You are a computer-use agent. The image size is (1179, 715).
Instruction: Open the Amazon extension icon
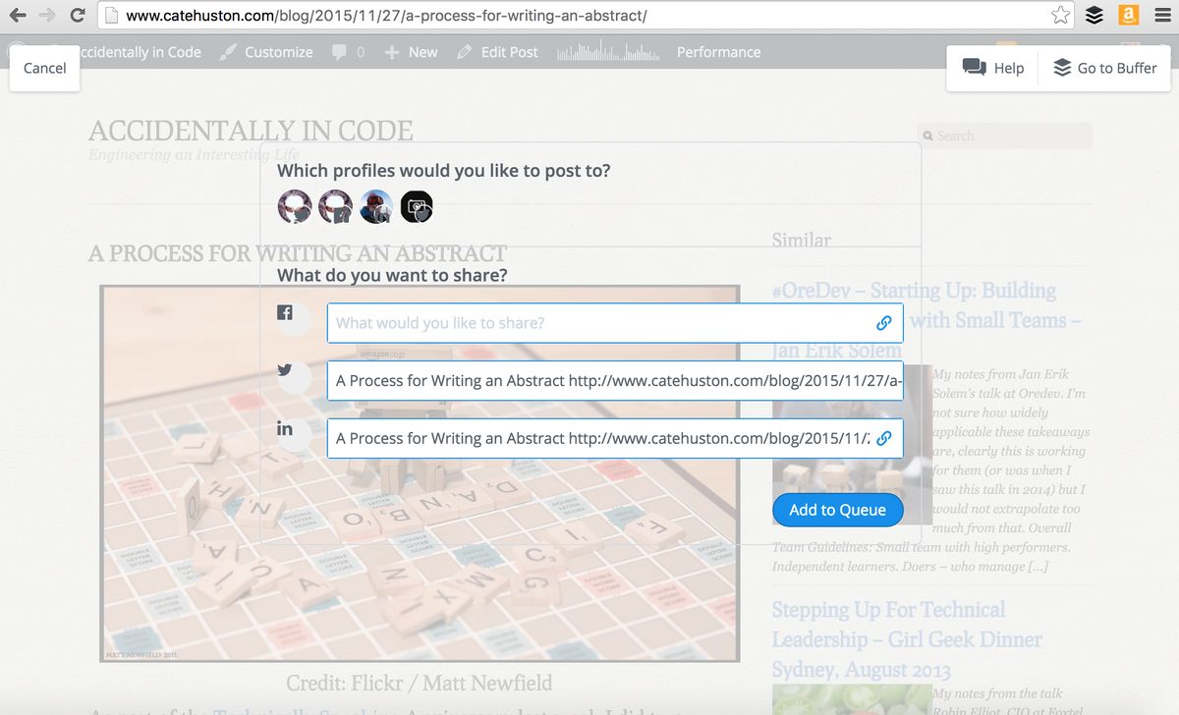pyautogui.click(x=1128, y=15)
